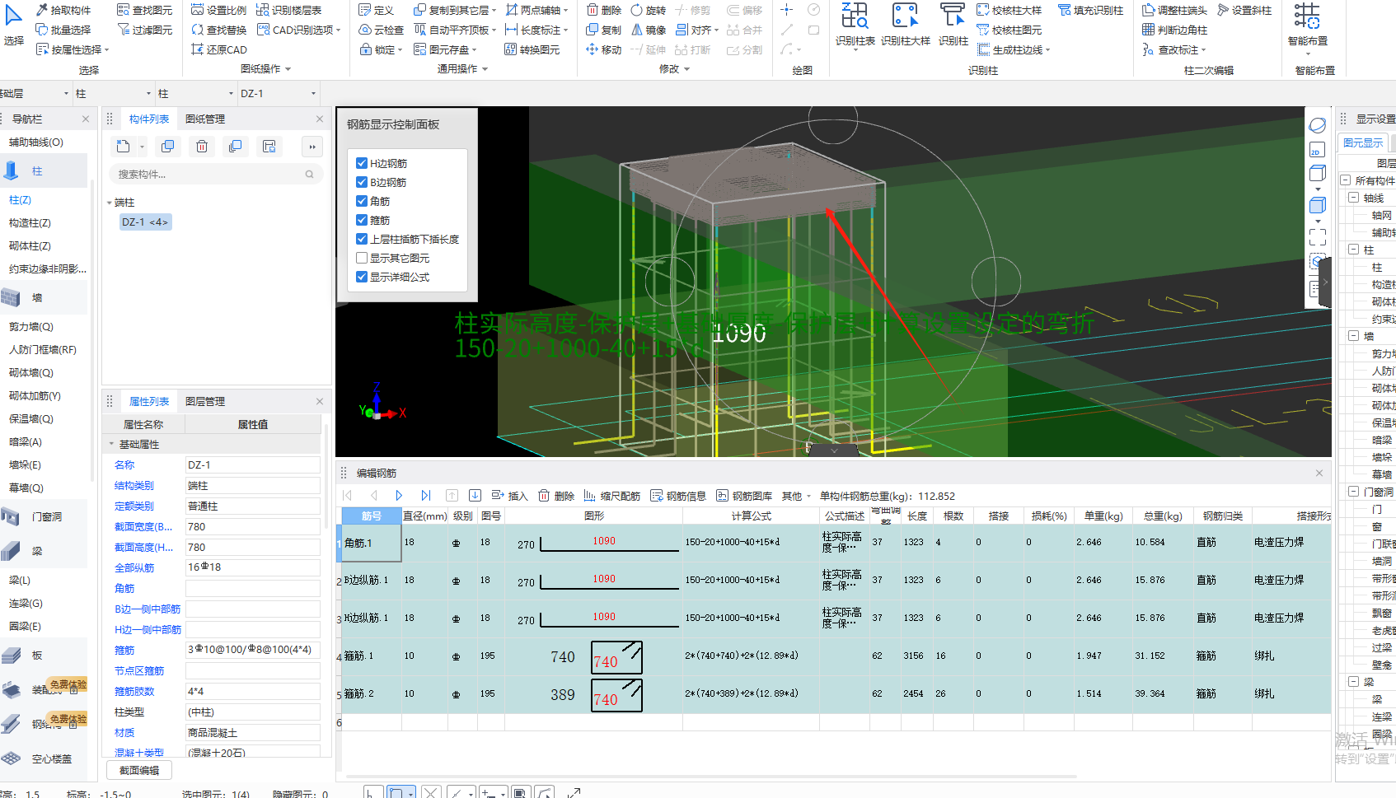Screen dimensions: 1396x798
Task: Enable the 显示其它图元 checkbox
Action: pos(362,258)
